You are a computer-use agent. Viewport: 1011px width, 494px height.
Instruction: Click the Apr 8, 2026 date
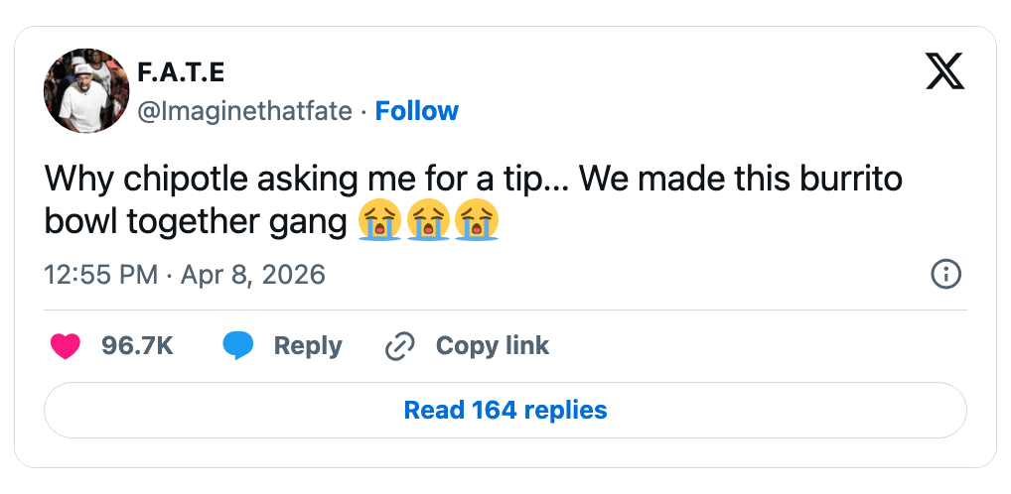253,274
